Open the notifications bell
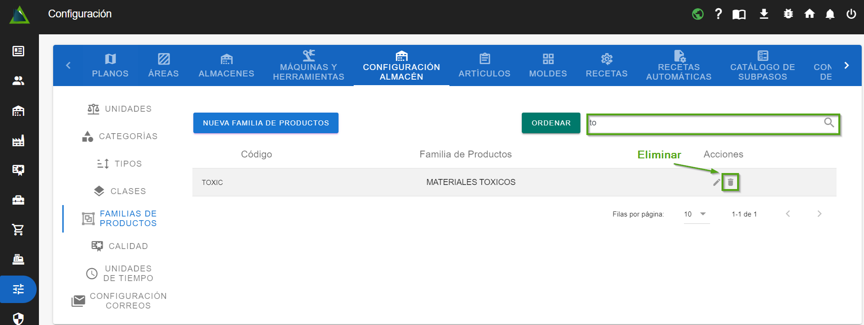The width and height of the screenshot is (864, 325). (830, 14)
